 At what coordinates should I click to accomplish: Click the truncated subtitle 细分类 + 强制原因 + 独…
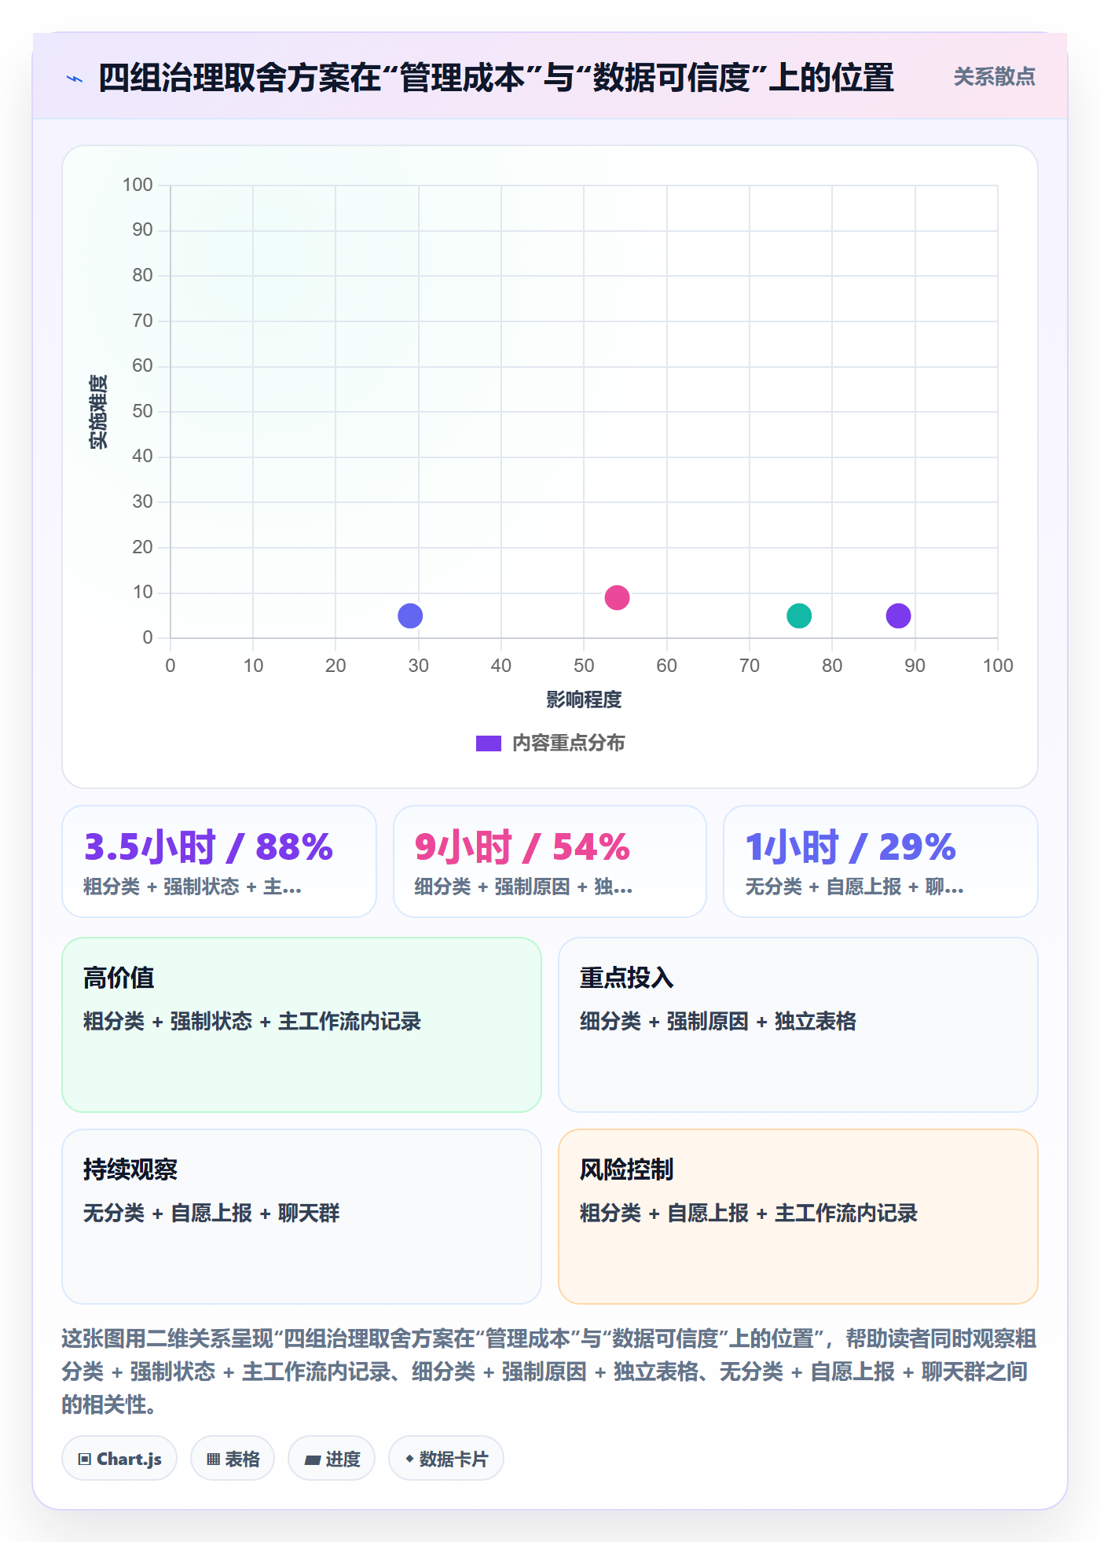pyautogui.click(x=523, y=887)
